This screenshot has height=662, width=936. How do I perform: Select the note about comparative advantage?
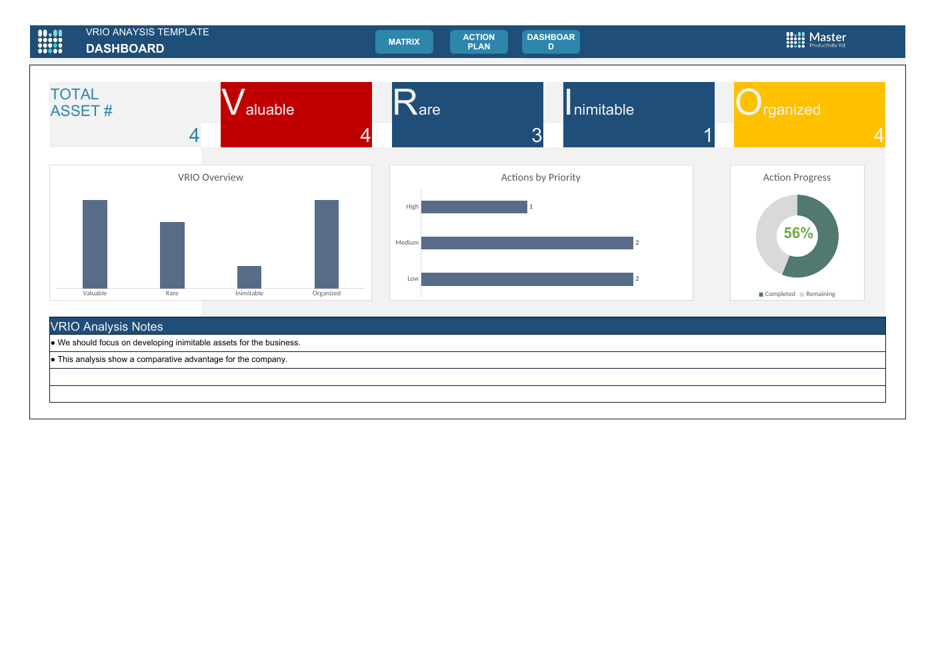tap(467, 359)
